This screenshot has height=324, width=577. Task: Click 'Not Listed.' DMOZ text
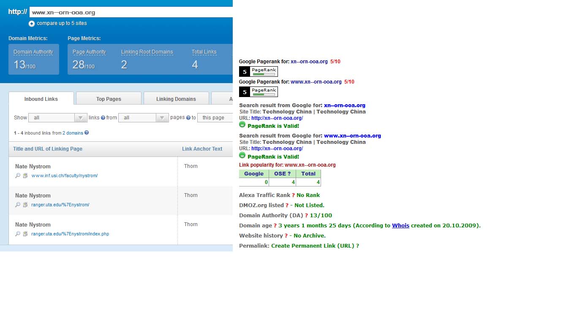click(x=309, y=205)
